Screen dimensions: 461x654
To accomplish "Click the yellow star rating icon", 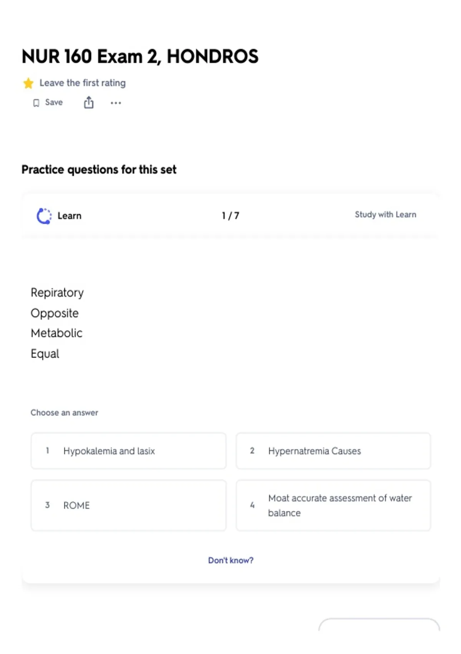I will (28, 83).
